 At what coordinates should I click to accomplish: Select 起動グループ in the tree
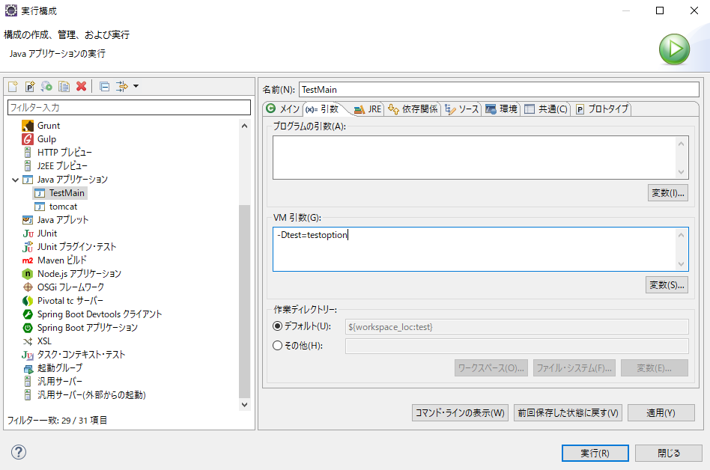(x=60, y=368)
